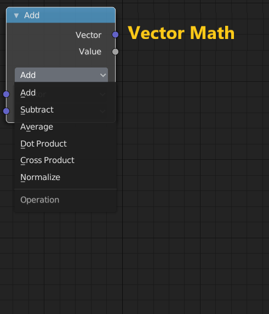
Task: Click the Vector output socket
Action: pyautogui.click(x=115, y=35)
